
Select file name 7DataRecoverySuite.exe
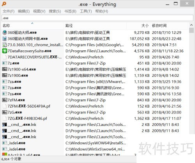pos(30,51)
